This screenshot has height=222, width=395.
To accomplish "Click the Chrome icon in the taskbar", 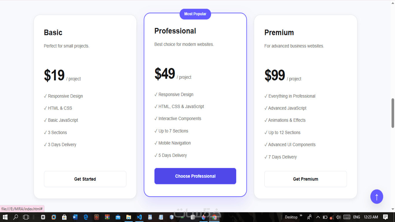I will coord(214,217).
